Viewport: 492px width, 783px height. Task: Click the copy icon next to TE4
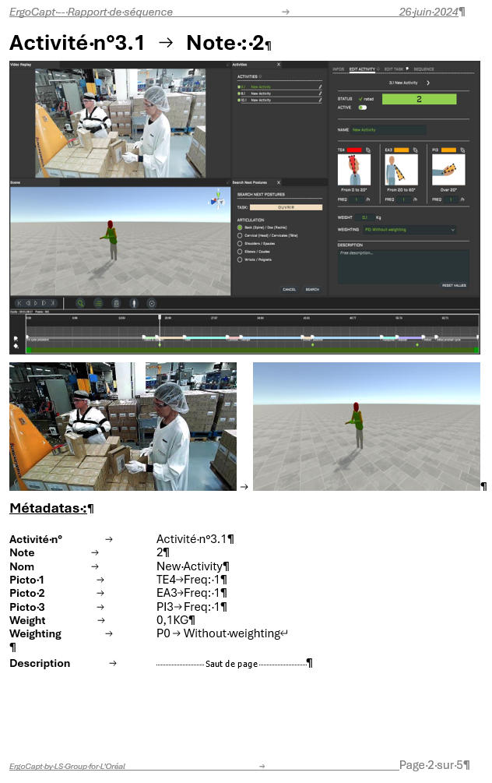(x=368, y=150)
